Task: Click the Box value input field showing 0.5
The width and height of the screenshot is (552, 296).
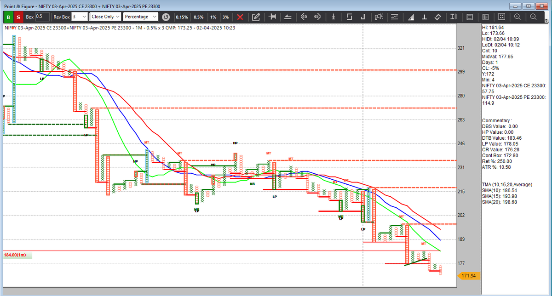Action: tap(42, 17)
